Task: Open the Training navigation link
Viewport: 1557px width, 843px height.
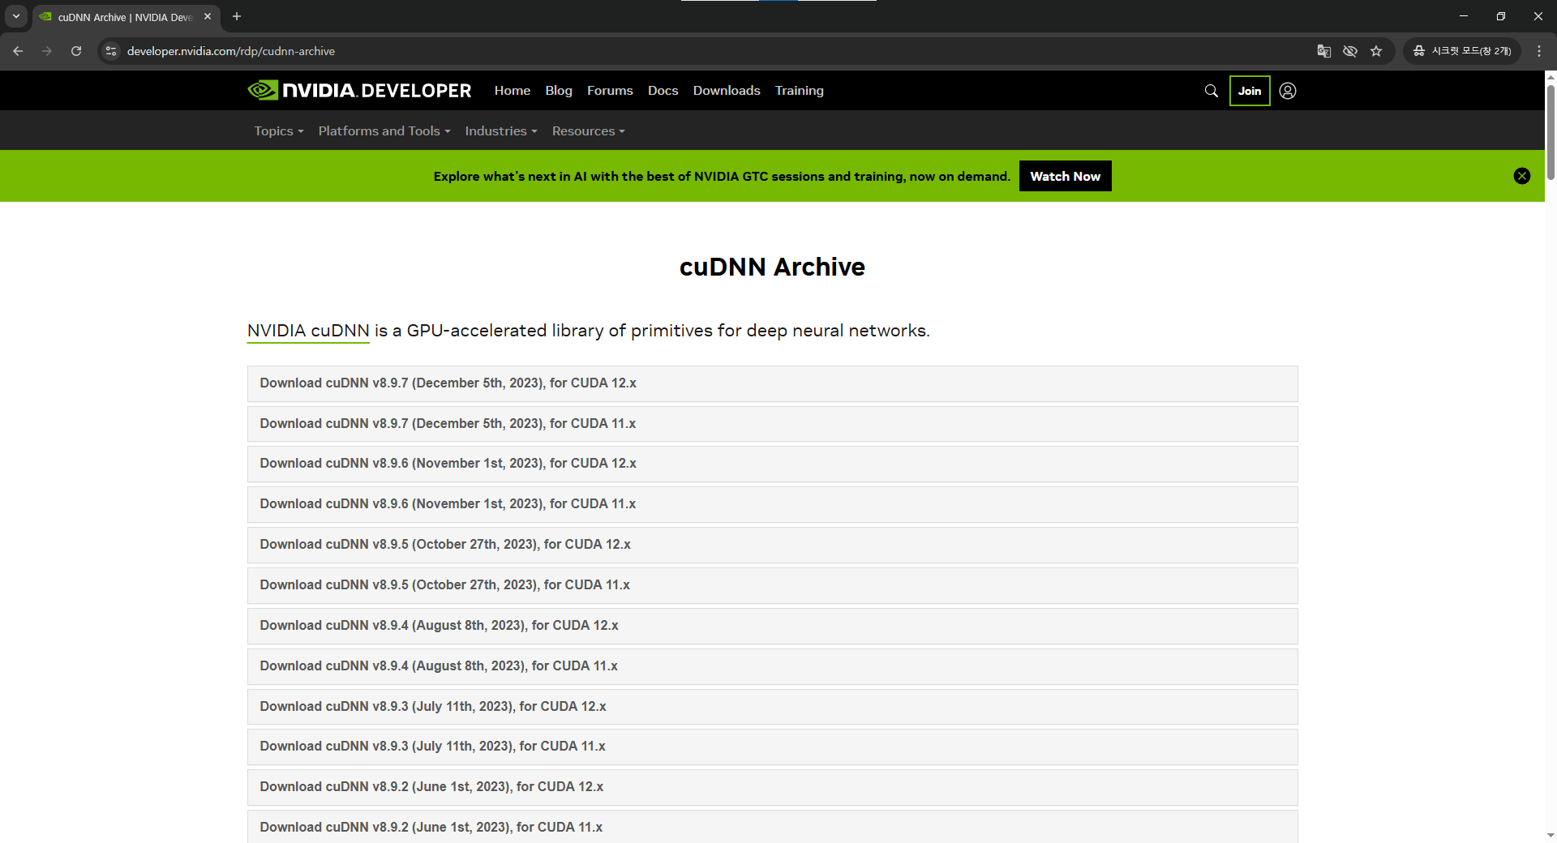Action: (x=799, y=91)
